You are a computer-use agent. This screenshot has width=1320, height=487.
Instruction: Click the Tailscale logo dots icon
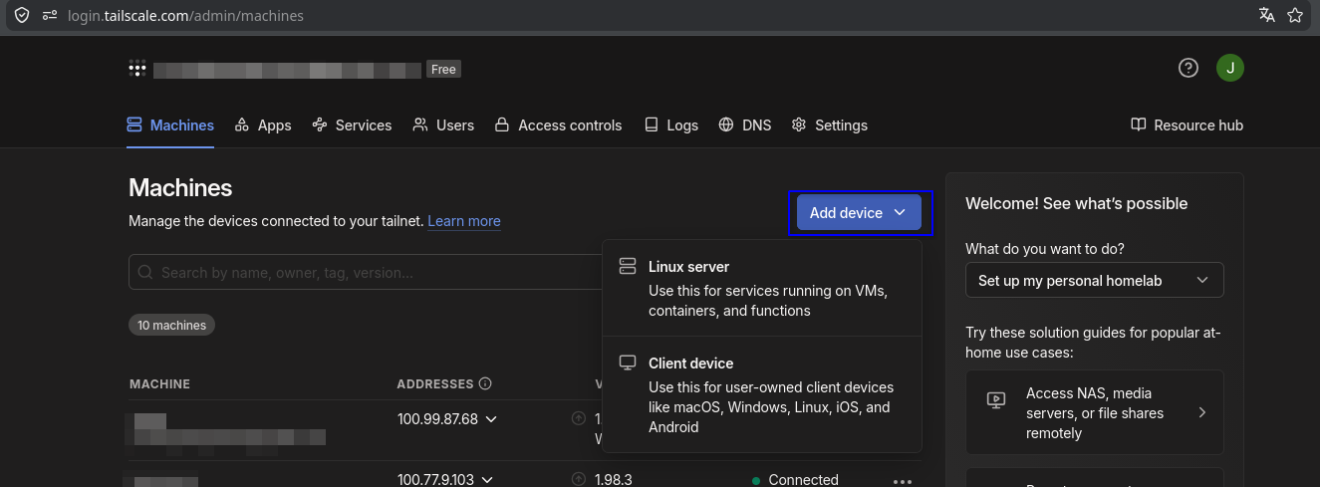137,69
